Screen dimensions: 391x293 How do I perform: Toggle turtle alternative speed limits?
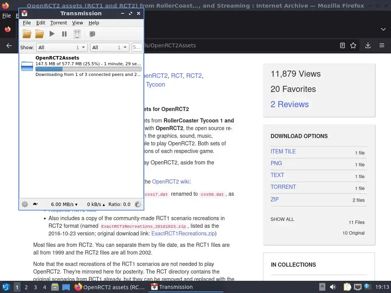click(x=36, y=204)
